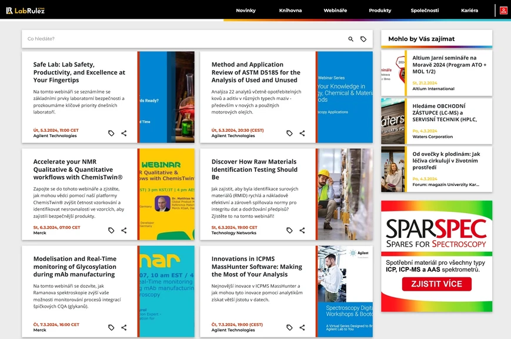Click tag icon on NMR ChemisTwin card
This screenshot has width=511, height=339.
111,230
